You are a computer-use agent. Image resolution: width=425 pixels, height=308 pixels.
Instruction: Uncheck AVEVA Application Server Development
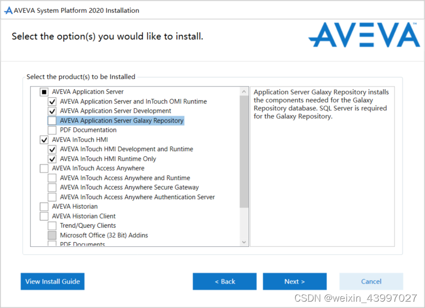(52, 111)
